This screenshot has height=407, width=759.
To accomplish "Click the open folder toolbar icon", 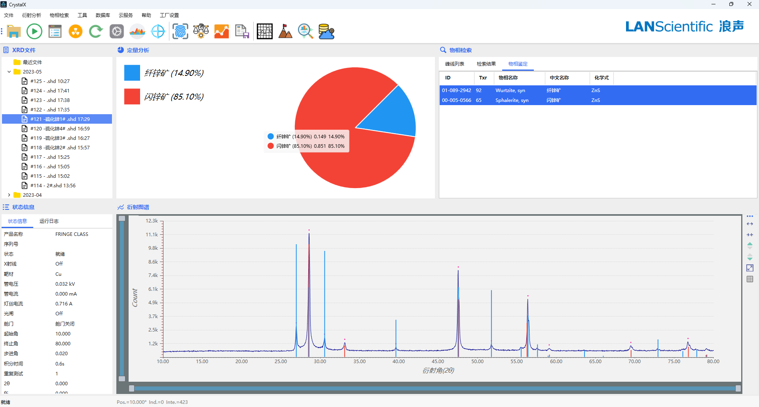I will tap(13, 31).
